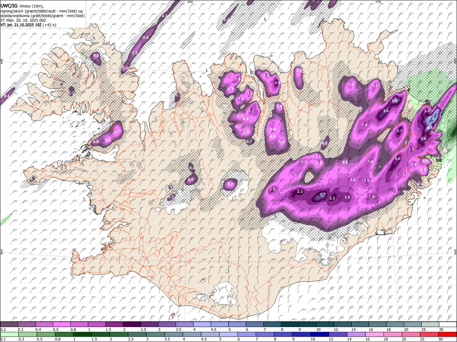This screenshot has height=342, width=457.
Task: Pick the light pink lower swatch between 16 and 18
Action: 375,334
